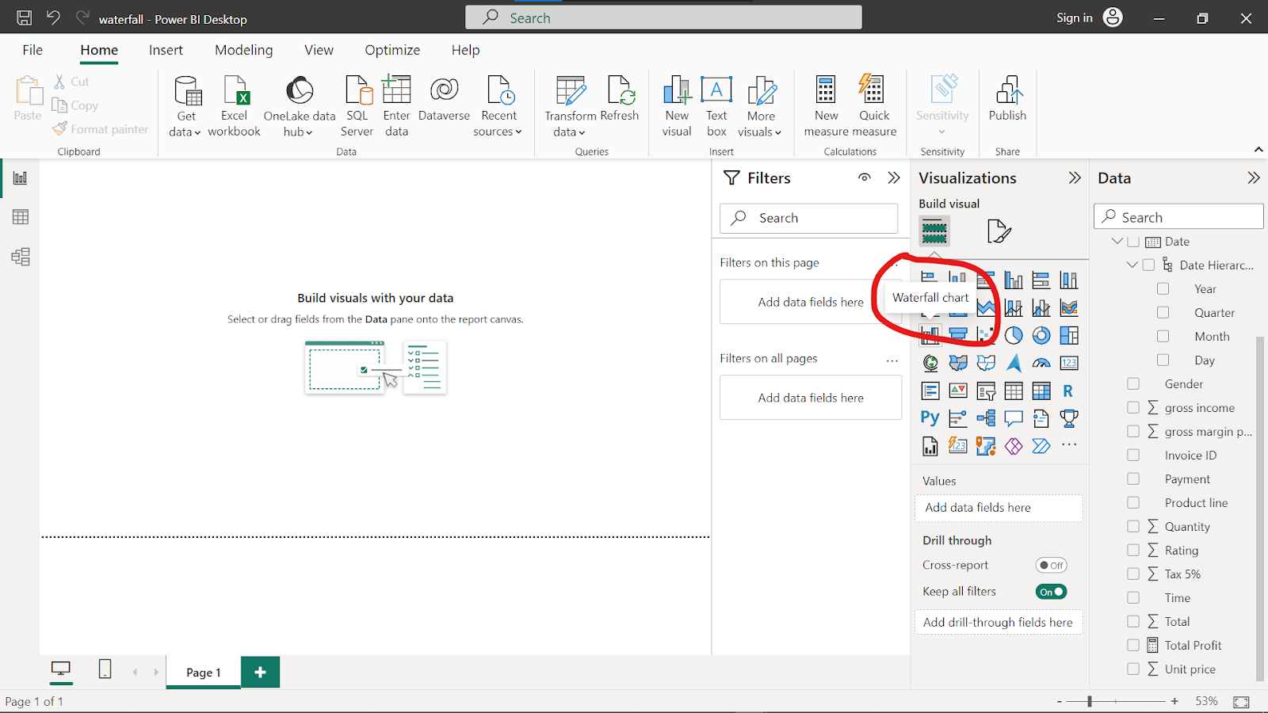Click the zoom slider handle
The height and width of the screenshot is (713, 1268).
(1090, 701)
